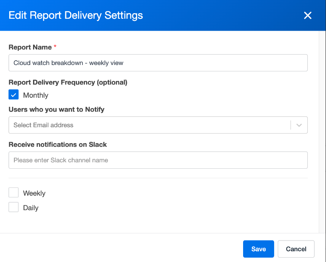Select the Daily label text
Viewport: 326px width, 262px height.
[x=31, y=208]
